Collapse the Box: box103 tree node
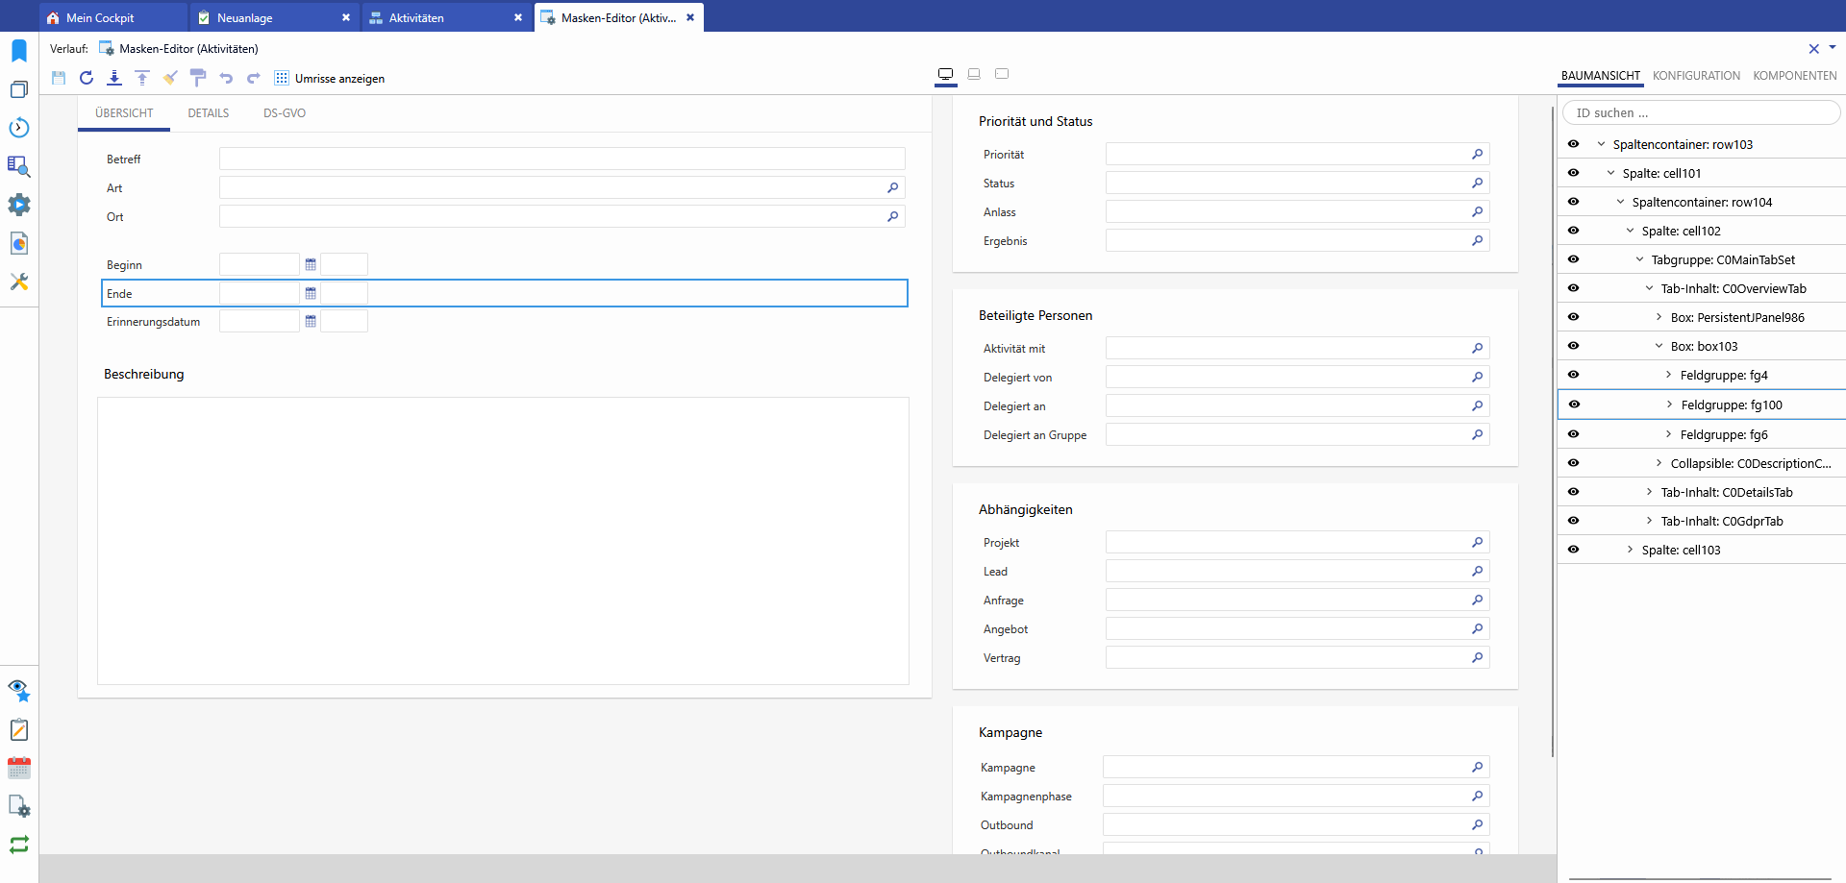1846x883 pixels. click(x=1659, y=346)
